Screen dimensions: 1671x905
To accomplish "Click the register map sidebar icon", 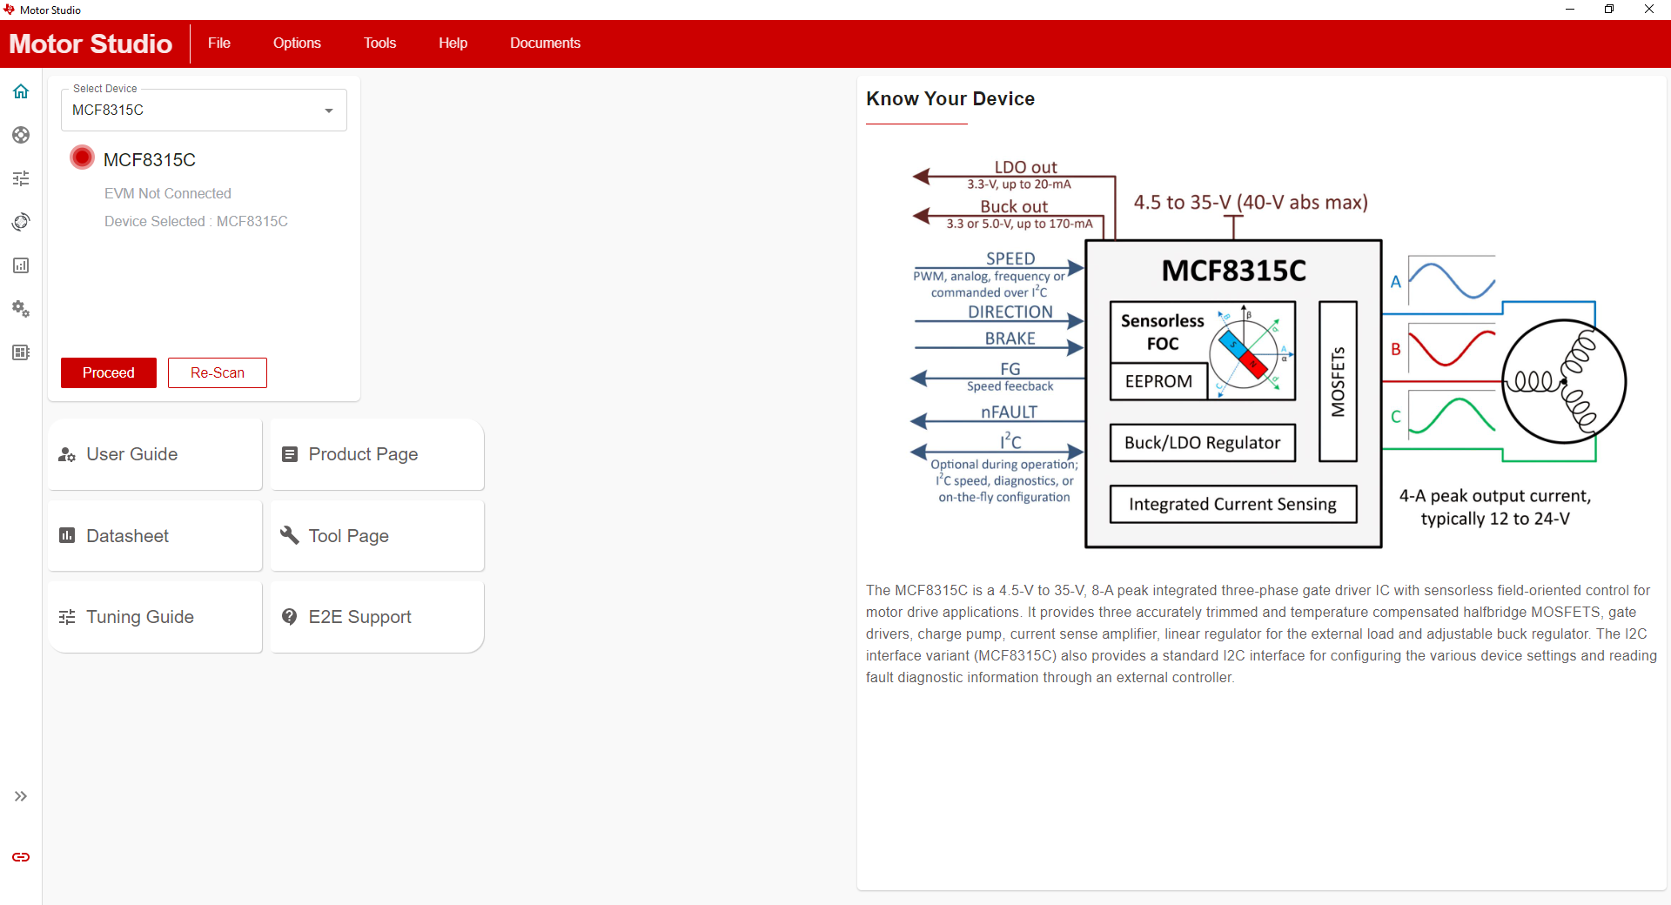I will point(21,352).
